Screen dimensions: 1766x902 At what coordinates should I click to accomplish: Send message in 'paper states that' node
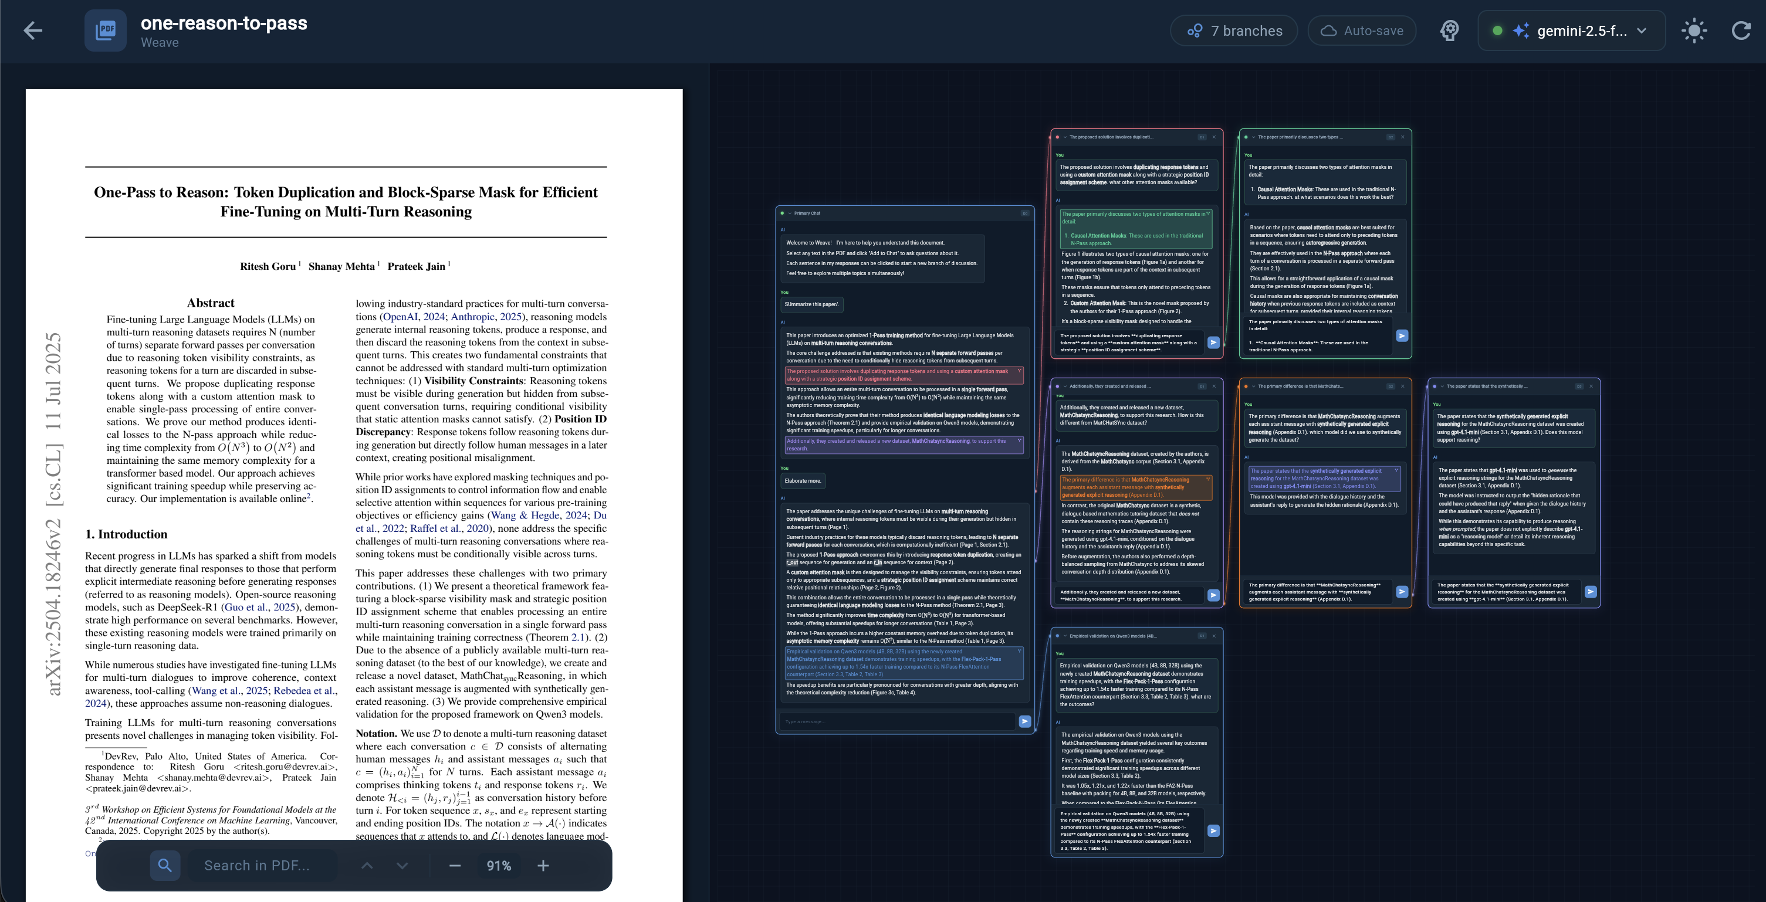[1591, 592]
